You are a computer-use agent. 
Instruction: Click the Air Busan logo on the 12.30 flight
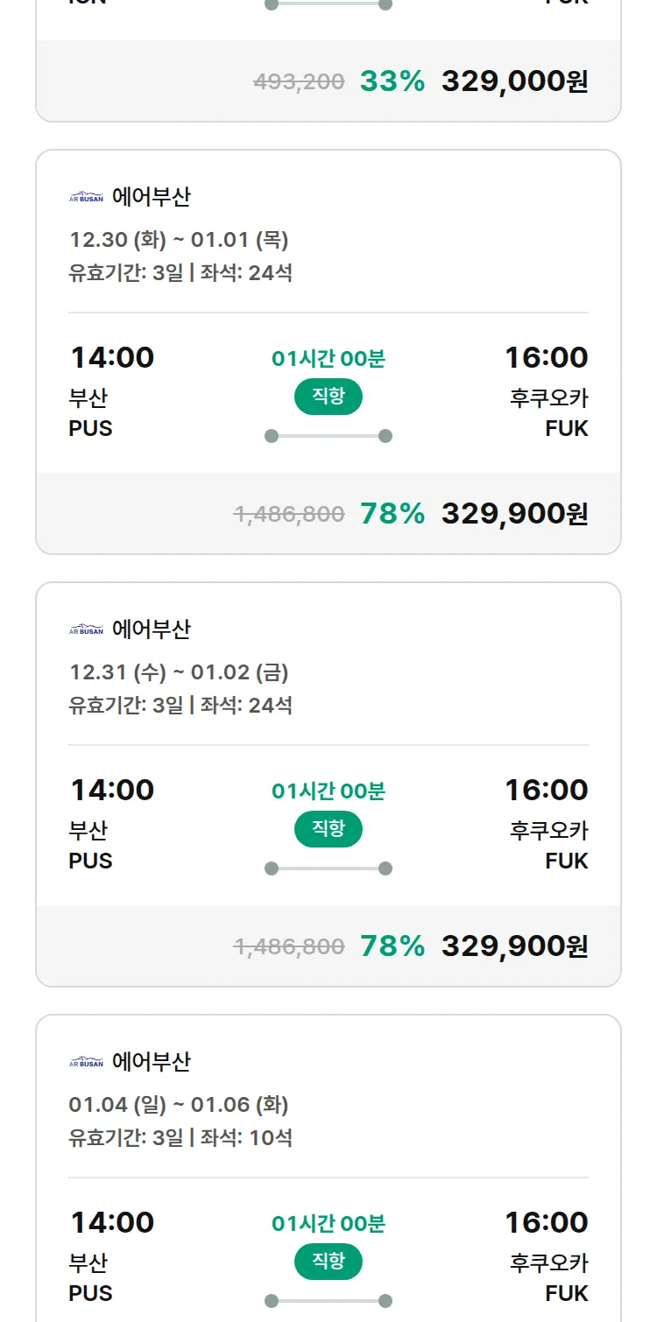tap(86, 197)
